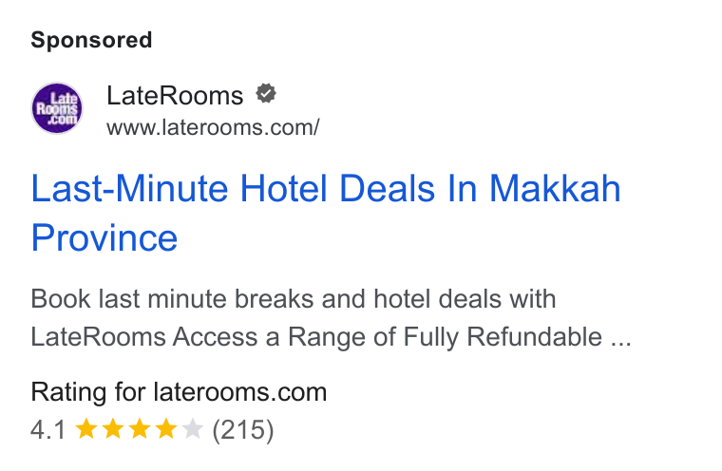Open the Last-Minute Hotel Deals headline link
This screenshot has height=471, width=722.
click(x=326, y=213)
